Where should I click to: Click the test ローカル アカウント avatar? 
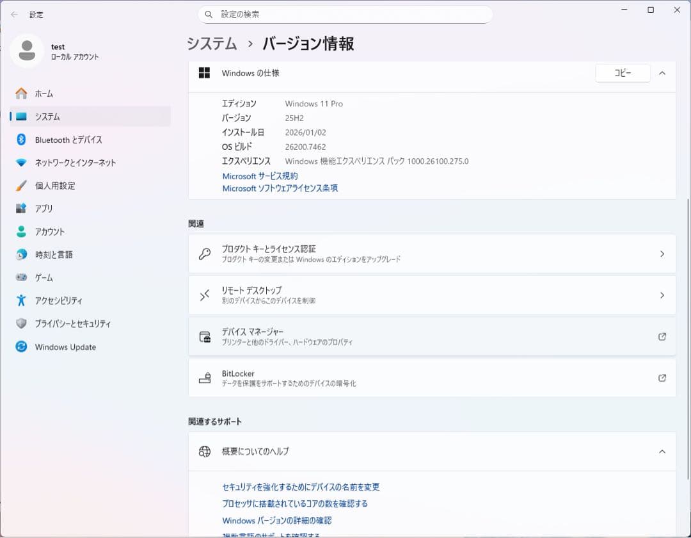tap(27, 50)
